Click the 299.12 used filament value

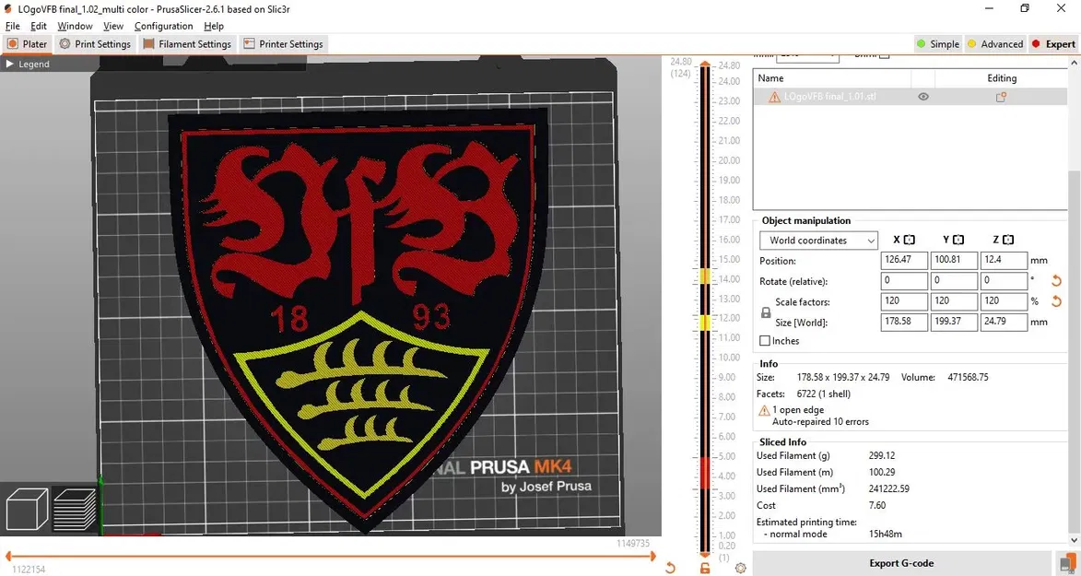(x=882, y=455)
